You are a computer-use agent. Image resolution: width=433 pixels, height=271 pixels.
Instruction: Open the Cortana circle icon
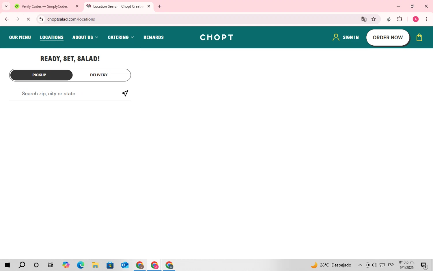36,265
